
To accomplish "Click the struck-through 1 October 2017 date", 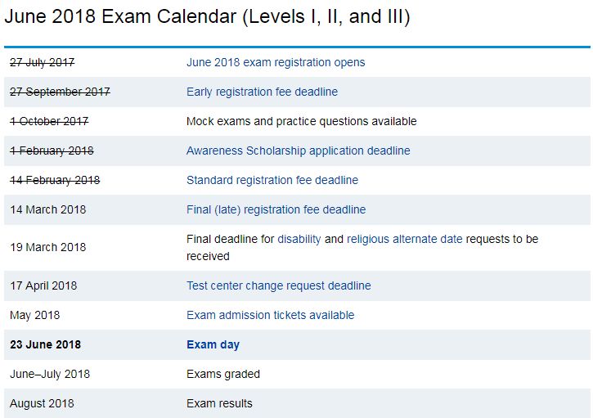I will 49,121.
